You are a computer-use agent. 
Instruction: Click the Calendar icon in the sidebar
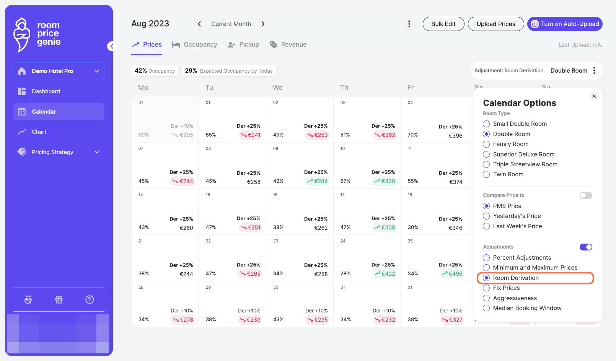(x=22, y=112)
